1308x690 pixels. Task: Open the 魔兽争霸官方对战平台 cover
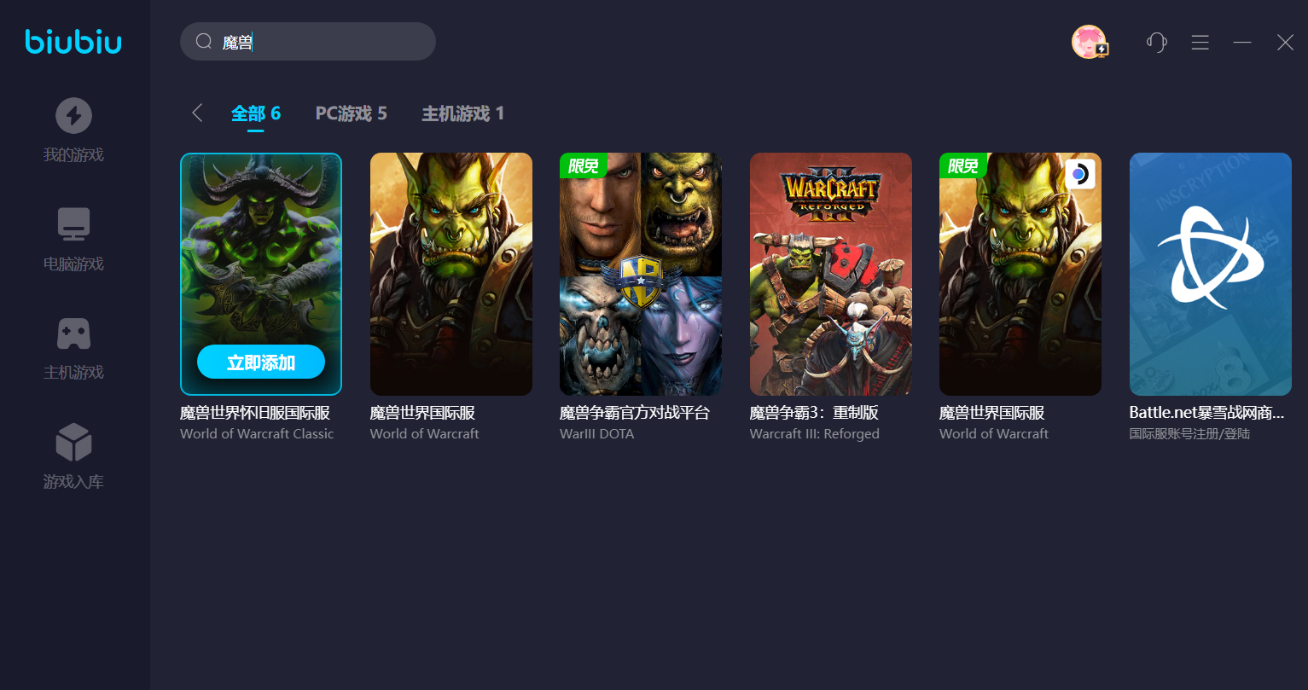[x=641, y=274]
